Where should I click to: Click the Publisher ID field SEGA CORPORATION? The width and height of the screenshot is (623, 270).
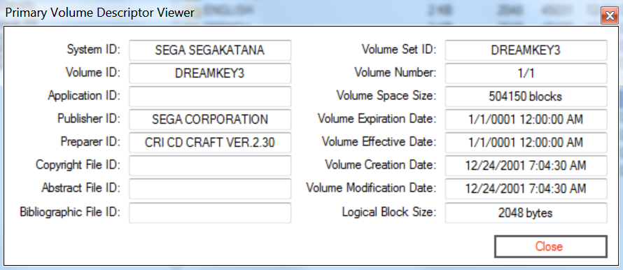pyautogui.click(x=210, y=120)
